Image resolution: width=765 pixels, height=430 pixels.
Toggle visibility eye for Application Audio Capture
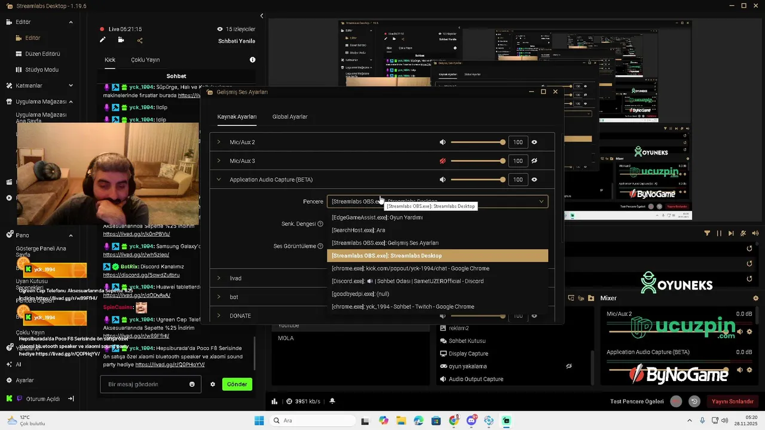click(x=534, y=179)
